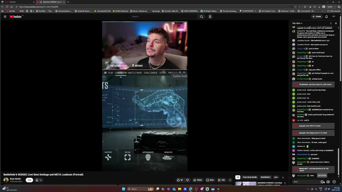Open the Create menu

pyautogui.click(x=316, y=17)
